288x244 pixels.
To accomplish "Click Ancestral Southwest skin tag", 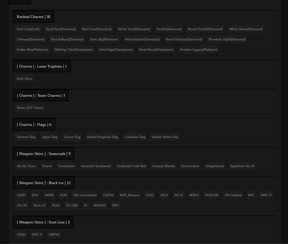I will 96,166.
